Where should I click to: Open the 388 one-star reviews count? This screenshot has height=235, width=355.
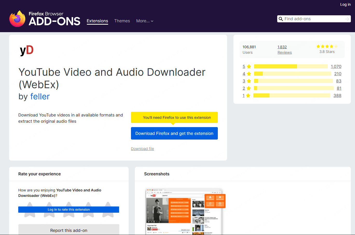[x=337, y=95]
